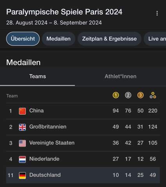The width and height of the screenshot is (166, 187).
Task: Open the highlighted Deutschland row
Action: click(x=83, y=175)
